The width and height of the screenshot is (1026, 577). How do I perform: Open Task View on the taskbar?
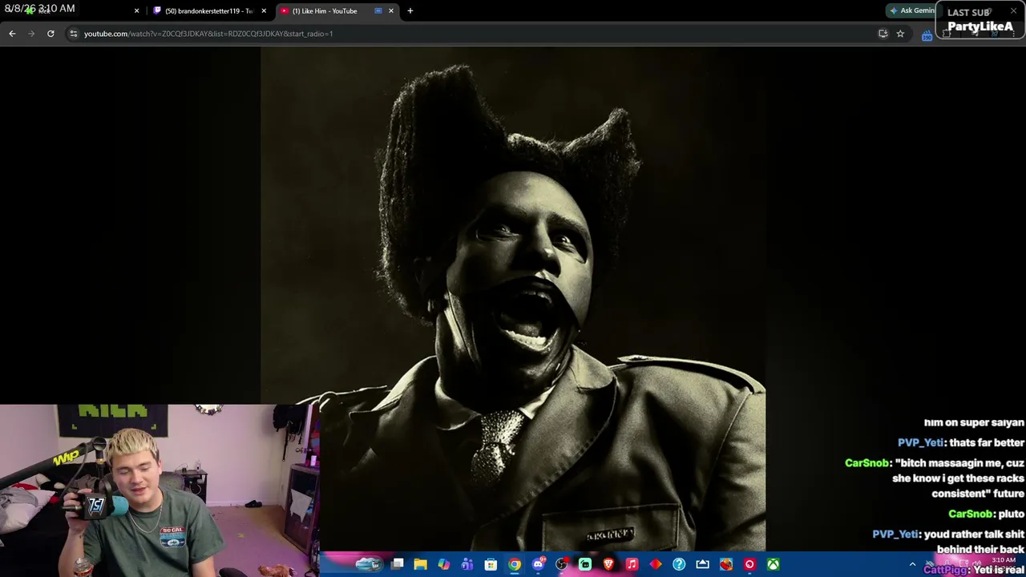pyautogui.click(x=397, y=565)
